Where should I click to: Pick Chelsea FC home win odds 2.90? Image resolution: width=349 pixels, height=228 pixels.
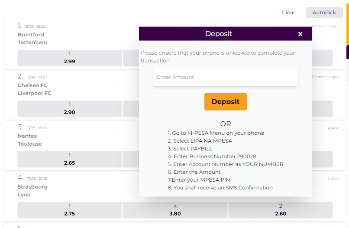click(70, 108)
